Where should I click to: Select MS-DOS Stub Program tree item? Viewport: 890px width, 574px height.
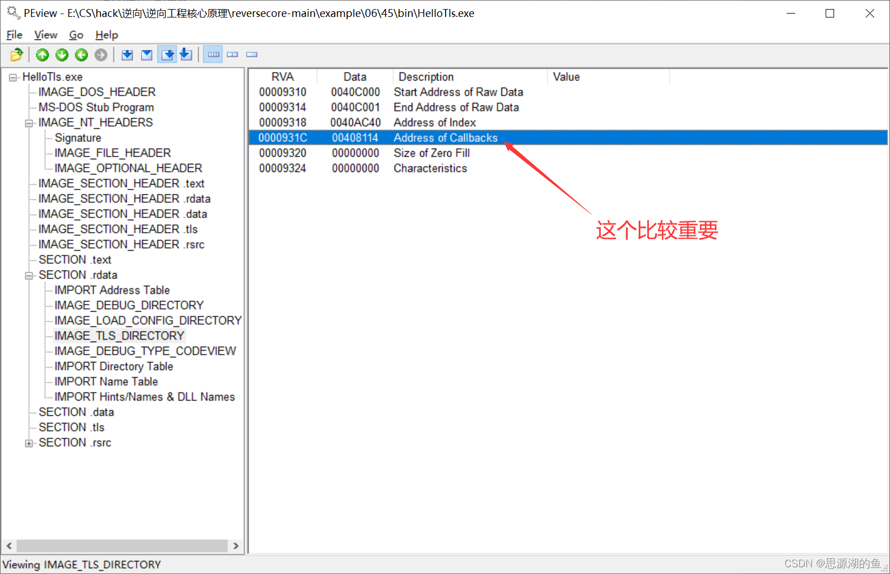click(96, 107)
